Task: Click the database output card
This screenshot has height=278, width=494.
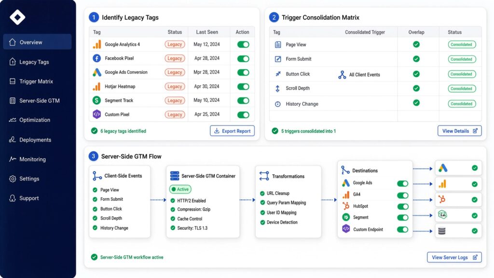Action: [x=458, y=231]
